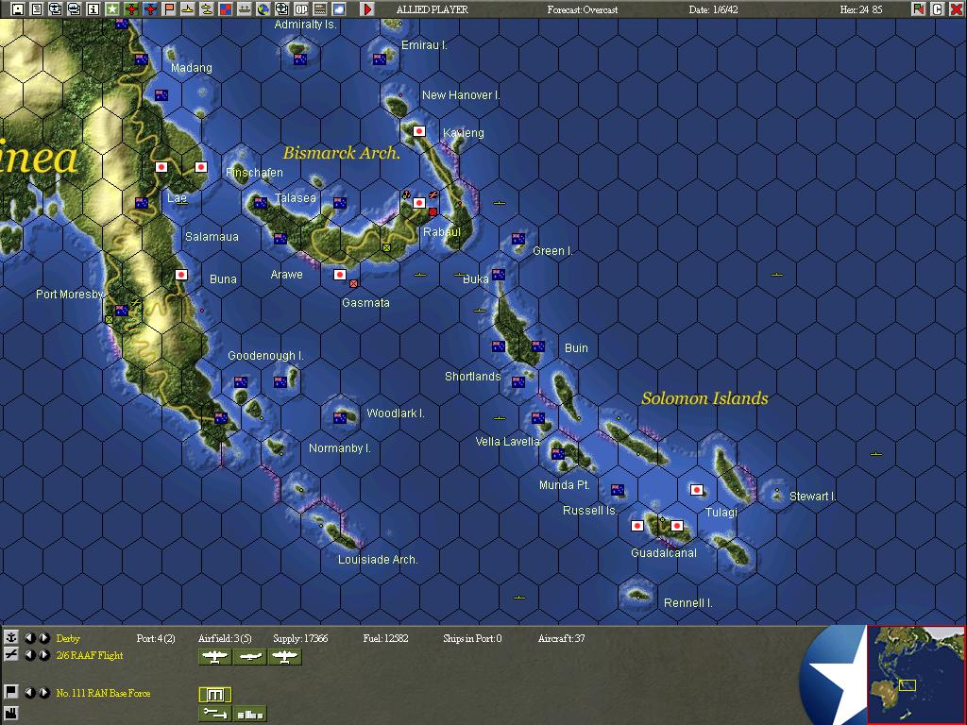The image size is (967, 725).
Task: Click the red and blue checkered icon
Action: [226, 9]
